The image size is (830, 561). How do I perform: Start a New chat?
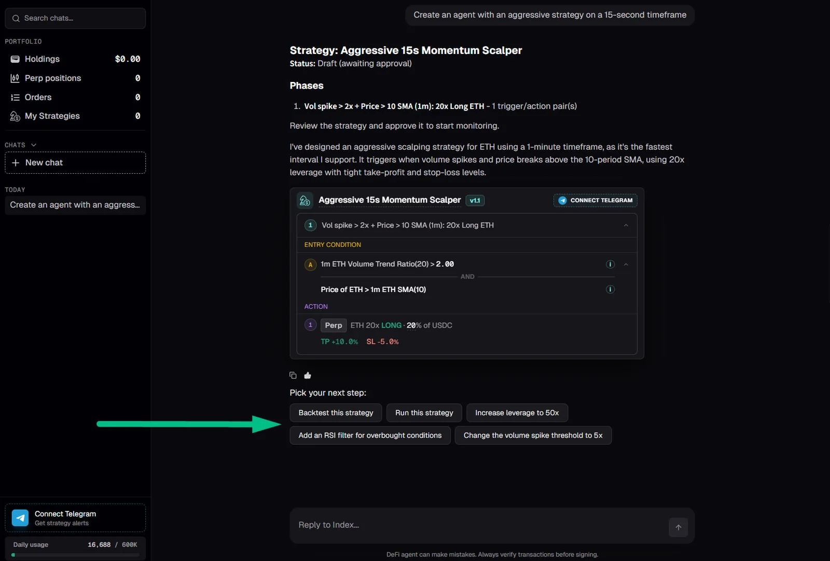coord(75,163)
